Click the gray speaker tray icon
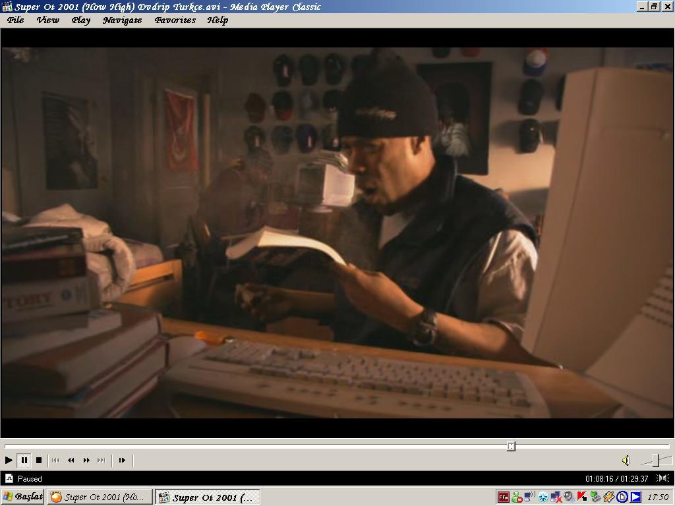Image resolution: width=675 pixels, height=506 pixels. tap(569, 497)
